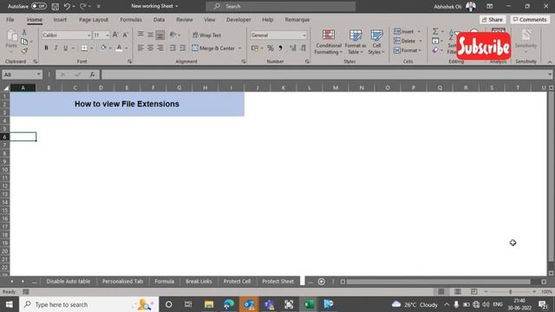
Task: Apply the Font Color swatch
Action: 120,48
